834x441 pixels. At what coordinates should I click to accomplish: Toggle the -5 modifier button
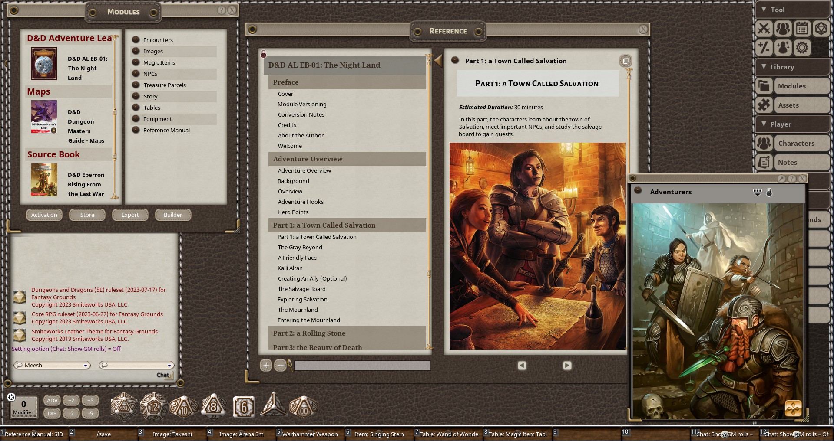tap(90, 414)
